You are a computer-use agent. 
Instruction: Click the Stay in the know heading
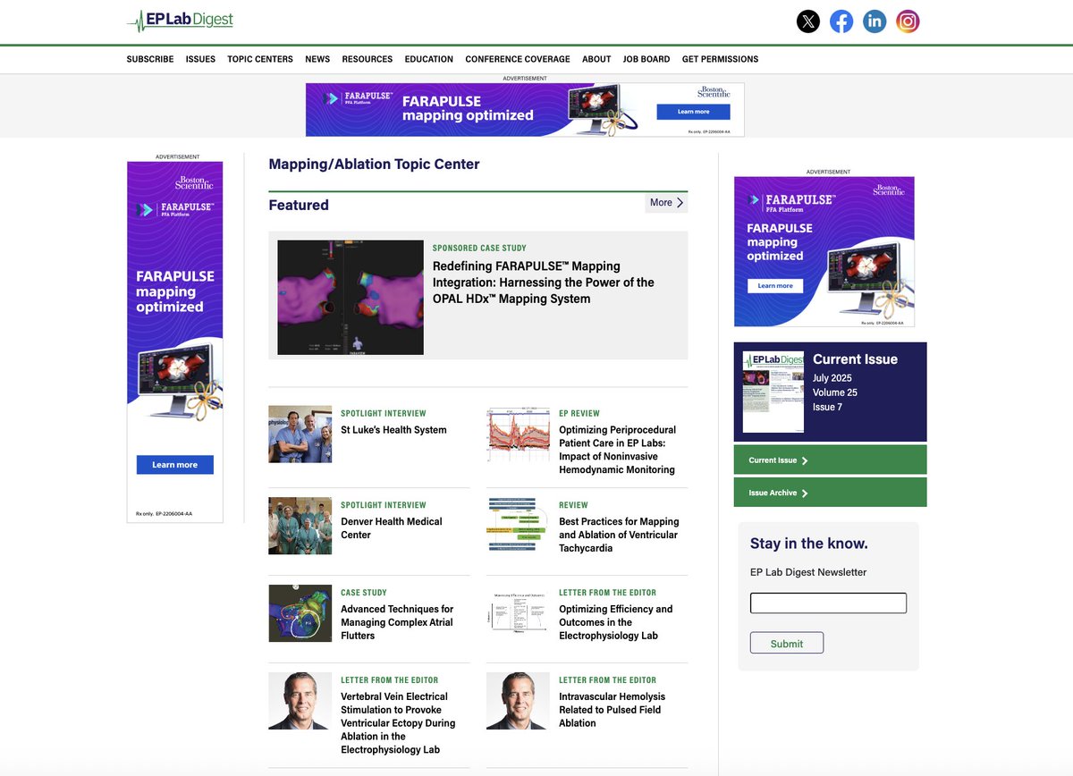click(809, 544)
